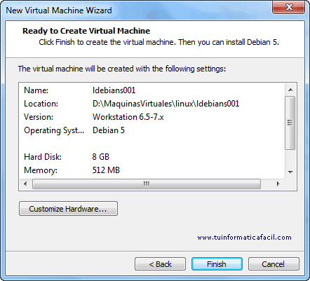Click the New Virtual Machine Wizard title
This screenshot has height=281, width=310.
point(59,11)
